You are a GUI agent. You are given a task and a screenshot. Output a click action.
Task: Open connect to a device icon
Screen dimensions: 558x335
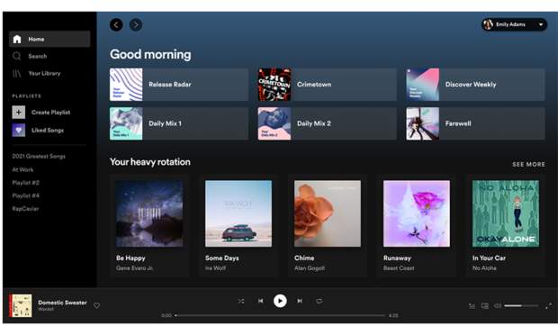click(485, 306)
